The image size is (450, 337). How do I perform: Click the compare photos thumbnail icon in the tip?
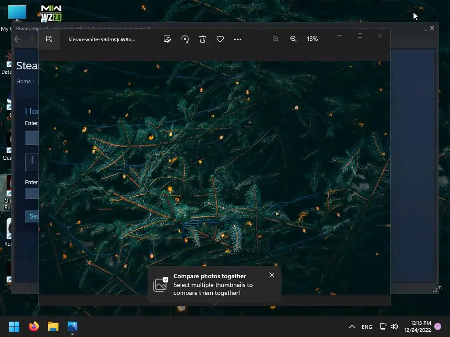point(160,284)
